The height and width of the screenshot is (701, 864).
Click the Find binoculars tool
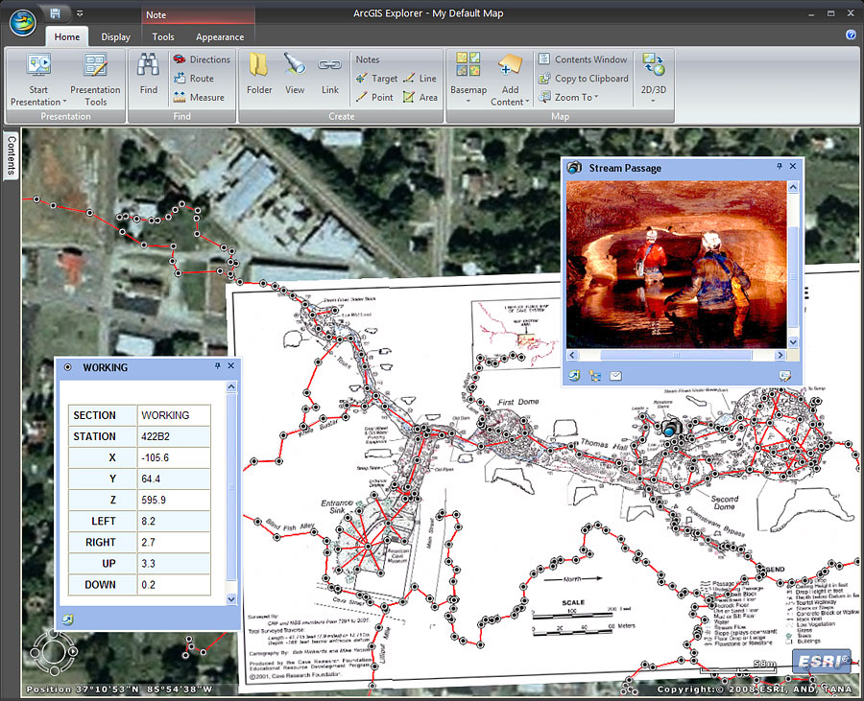[x=148, y=74]
